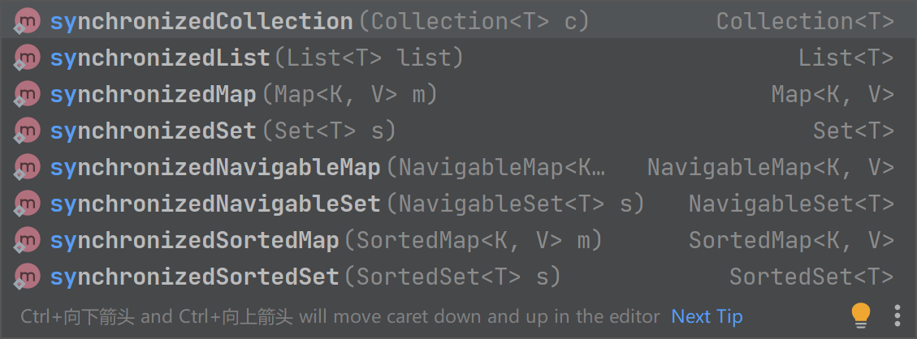
Task: Click the method icon beside synchronizedSortedMap
Action: tap(26, 240)
